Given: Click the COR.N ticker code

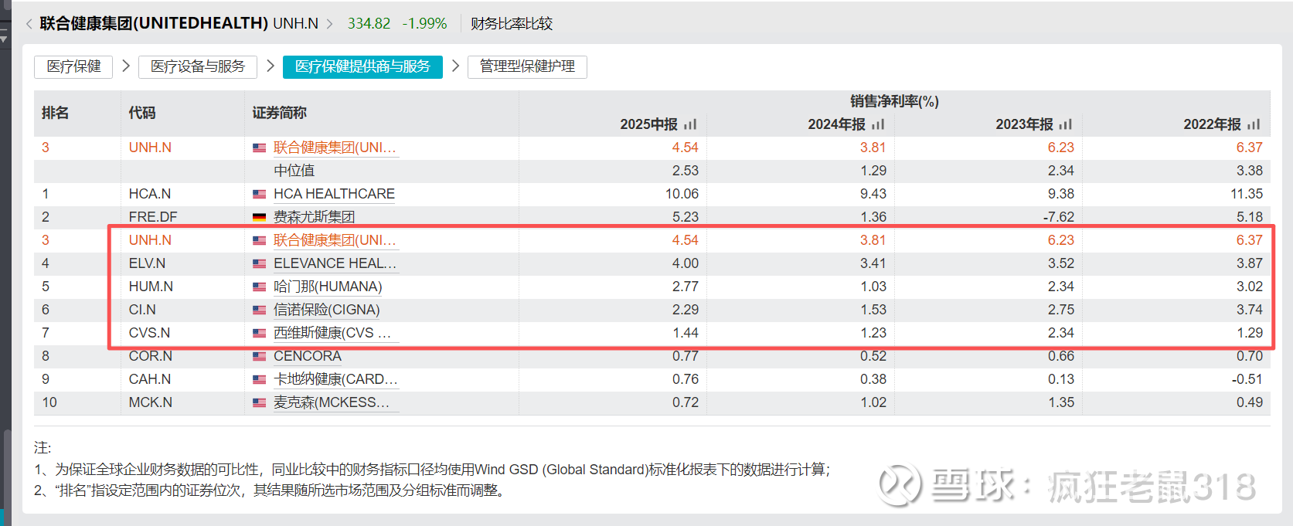Looking at the screenshot, I should (151, 356).
